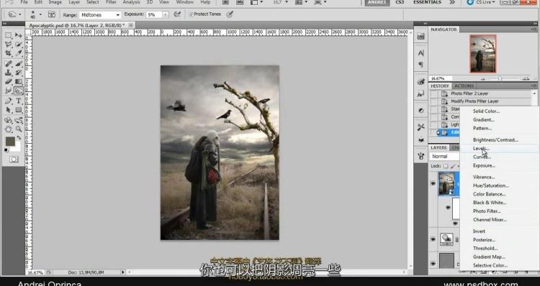Open the Range Midtones dropdown
This screenshot has height=286, width=540.
[100, 15]
